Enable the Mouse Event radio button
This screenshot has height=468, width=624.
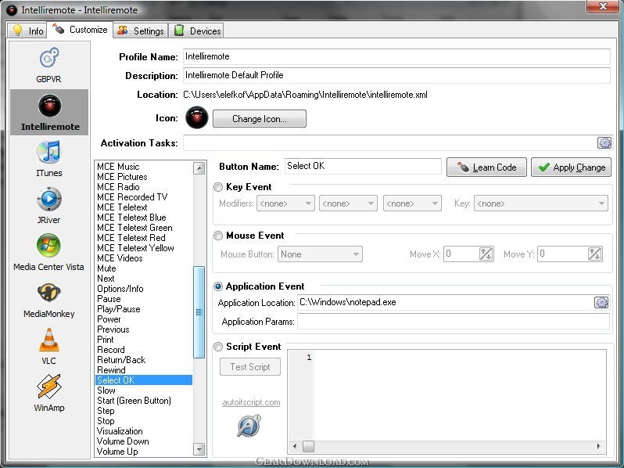(218, 236)
